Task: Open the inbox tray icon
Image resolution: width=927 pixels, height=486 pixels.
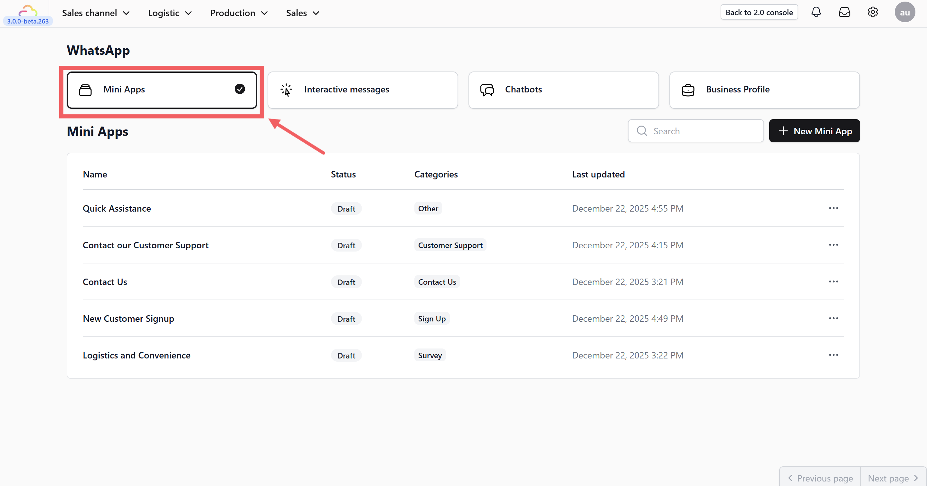Action: tap(844, 12)
